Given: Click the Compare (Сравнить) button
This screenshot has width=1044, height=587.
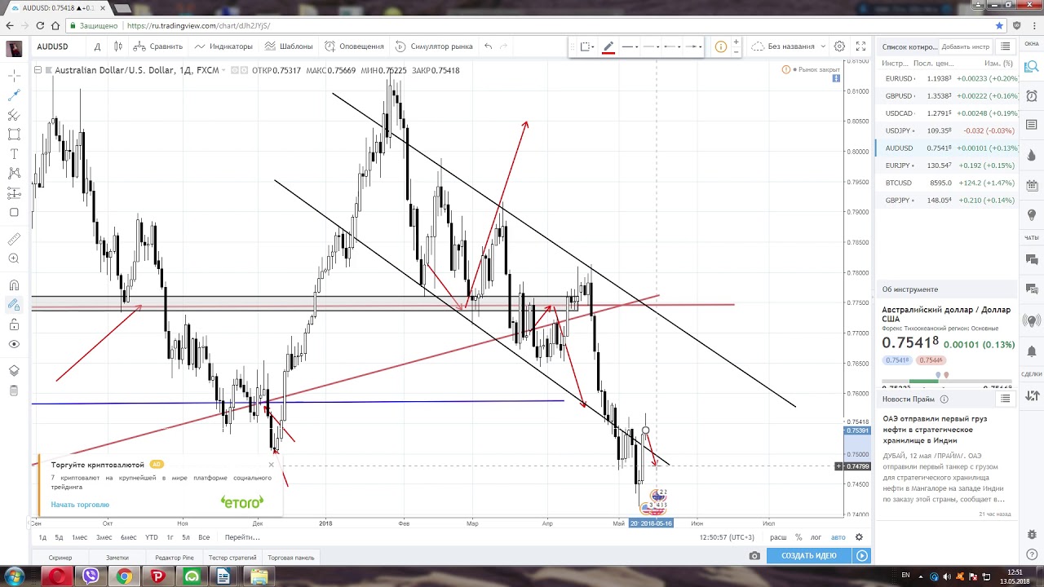Looking at the screenshot, I should (158, 46).
